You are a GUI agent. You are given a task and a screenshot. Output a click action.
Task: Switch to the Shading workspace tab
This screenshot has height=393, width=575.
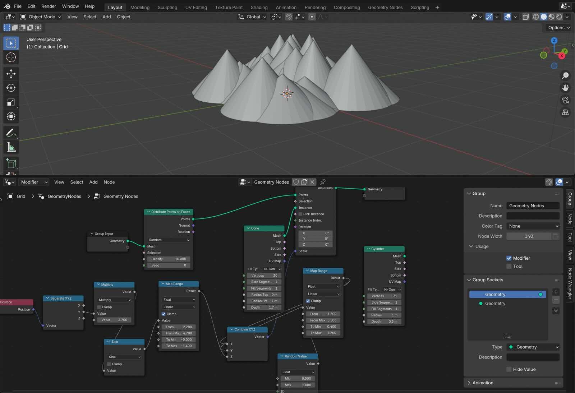pos(259,7)
